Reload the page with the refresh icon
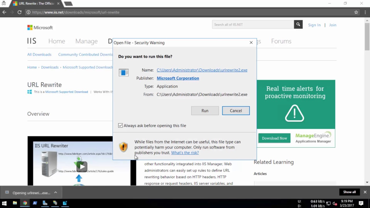This screenshot has height=208, width=370. coord(19,12)
